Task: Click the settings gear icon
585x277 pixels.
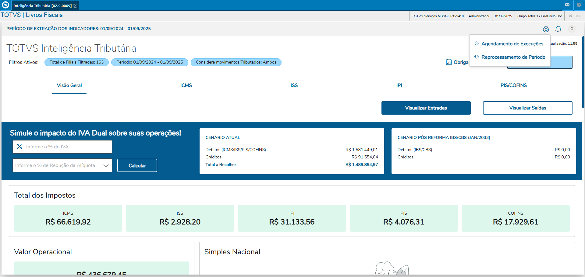Action: [x=546, y=29]
